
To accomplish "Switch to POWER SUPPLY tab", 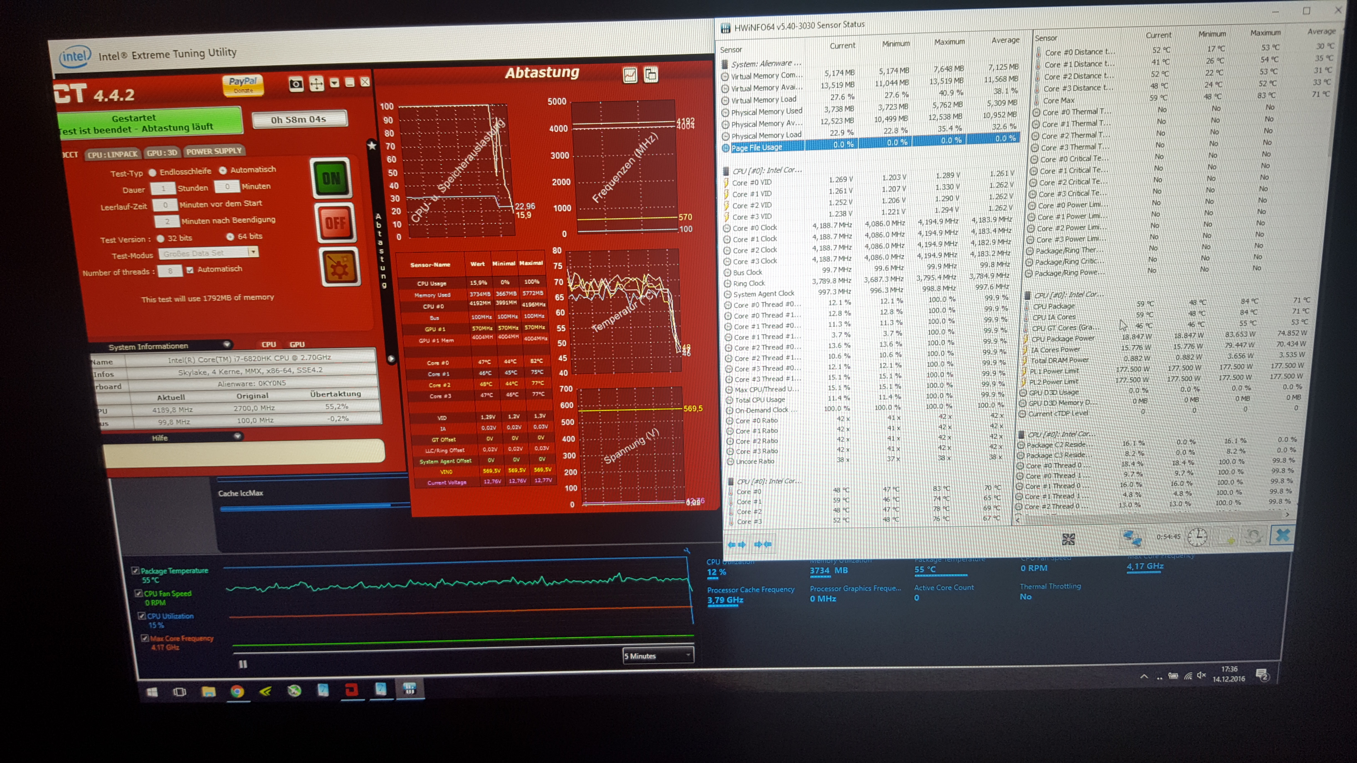I will click(x=214, y=151).
